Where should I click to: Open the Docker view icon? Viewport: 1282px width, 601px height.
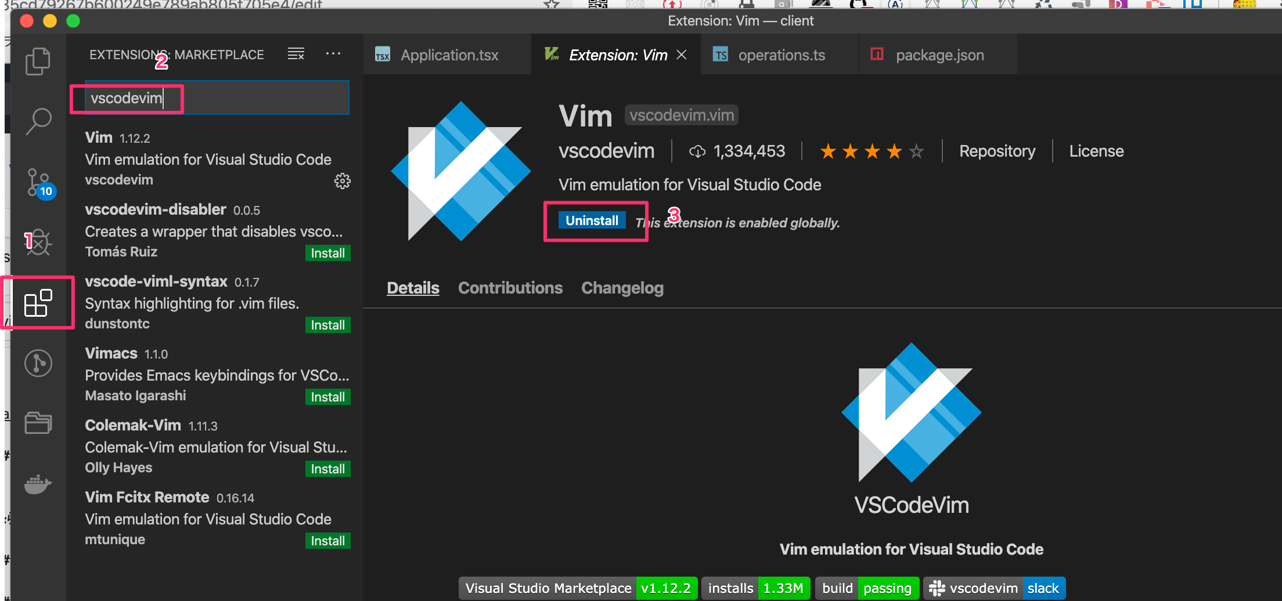[38, 484]
